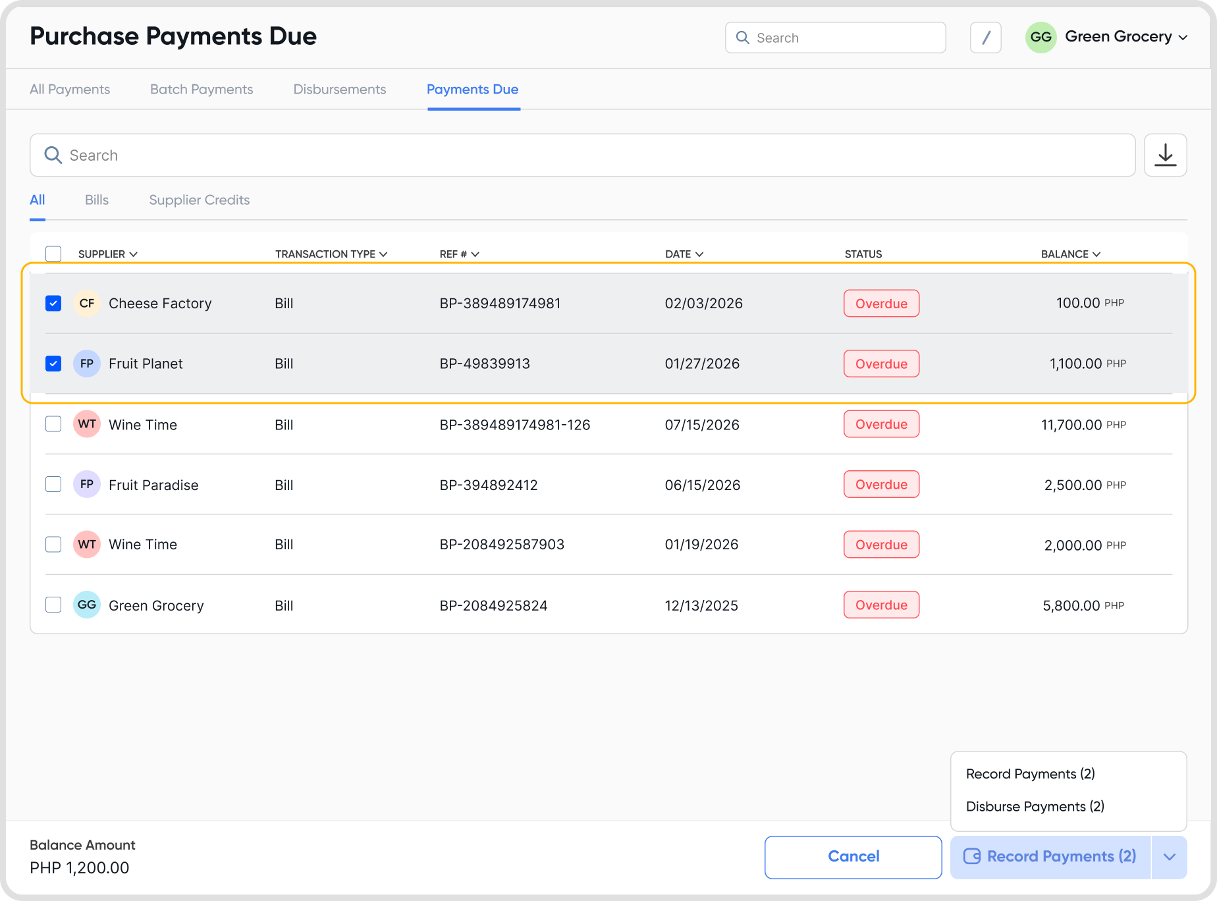Click the Overdue badge for BP-2084925824
1217x901 pixels.
pos(881,605)
